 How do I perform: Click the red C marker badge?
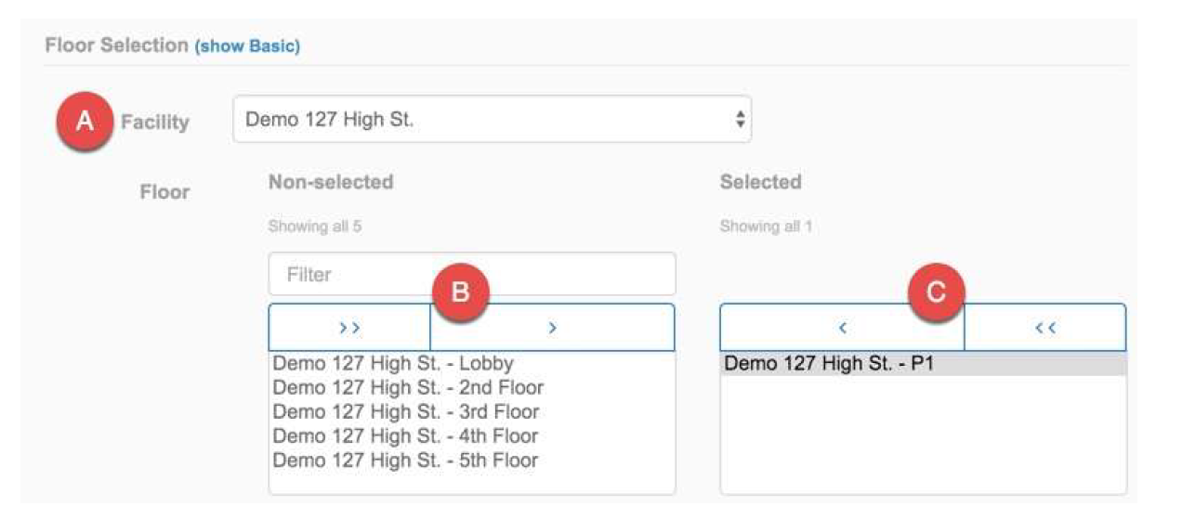pos(937,293)
